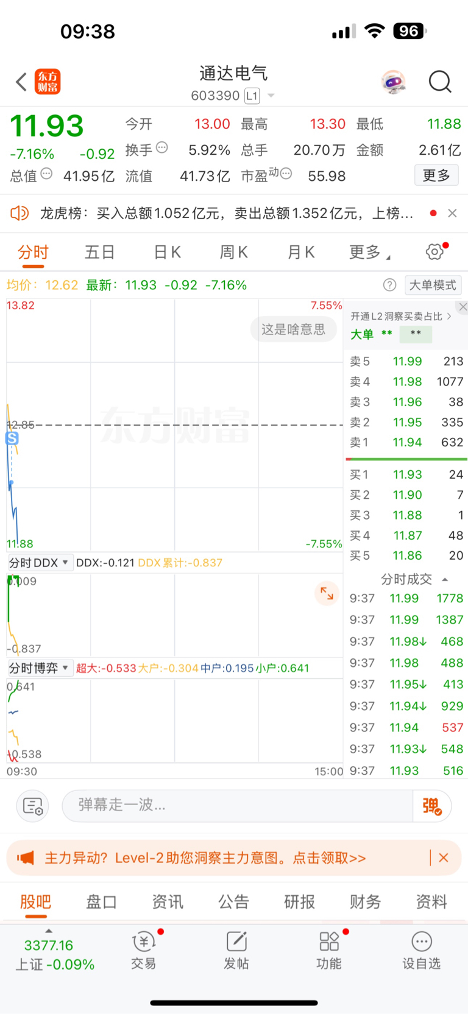468x1014 pixels.
Task: Expand chart to fullscreen arrows icon
Action: coord(327,593)
